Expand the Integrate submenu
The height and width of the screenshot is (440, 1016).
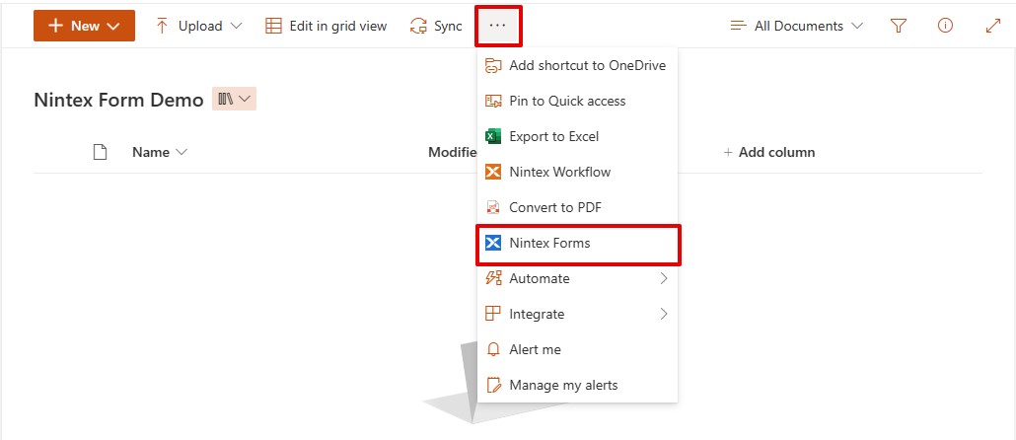(x=577, y=315)
